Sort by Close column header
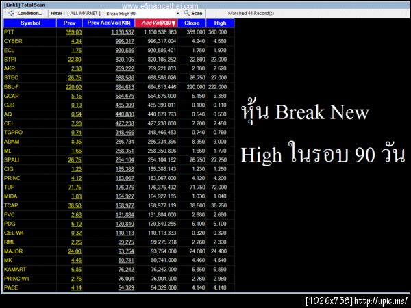Screen dimensions: 411x308 [x=192, y=23]
